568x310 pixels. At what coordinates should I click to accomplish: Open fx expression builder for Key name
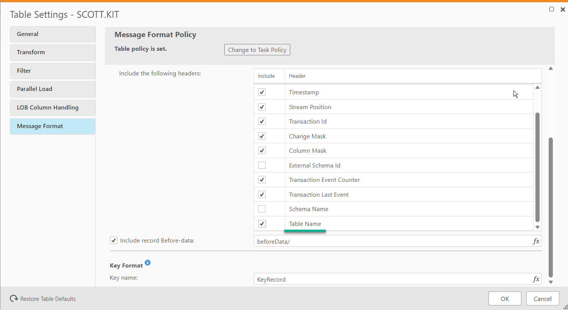[x=536, y=279]
